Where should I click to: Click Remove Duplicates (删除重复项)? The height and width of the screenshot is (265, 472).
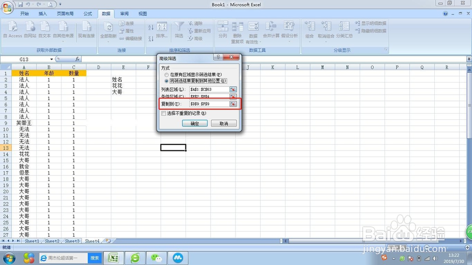[237, 33]
